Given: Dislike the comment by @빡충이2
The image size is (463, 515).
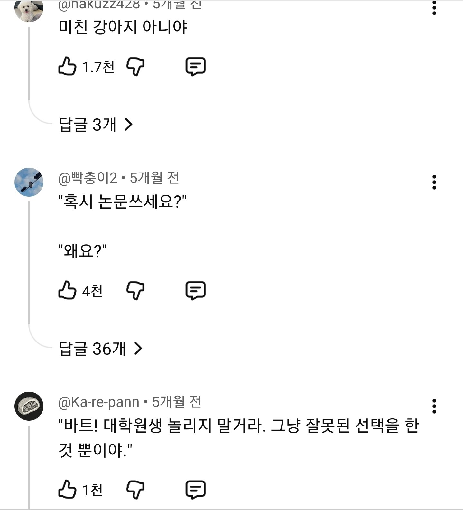Looking at the screenshot, I should click(x=135, y=291).
